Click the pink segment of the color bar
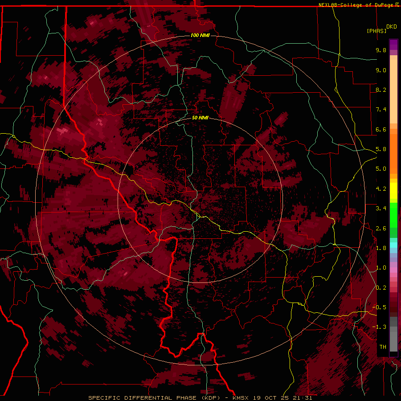This screenshot has height=401, width=401. pyautogui.click(x=393, y=270)
